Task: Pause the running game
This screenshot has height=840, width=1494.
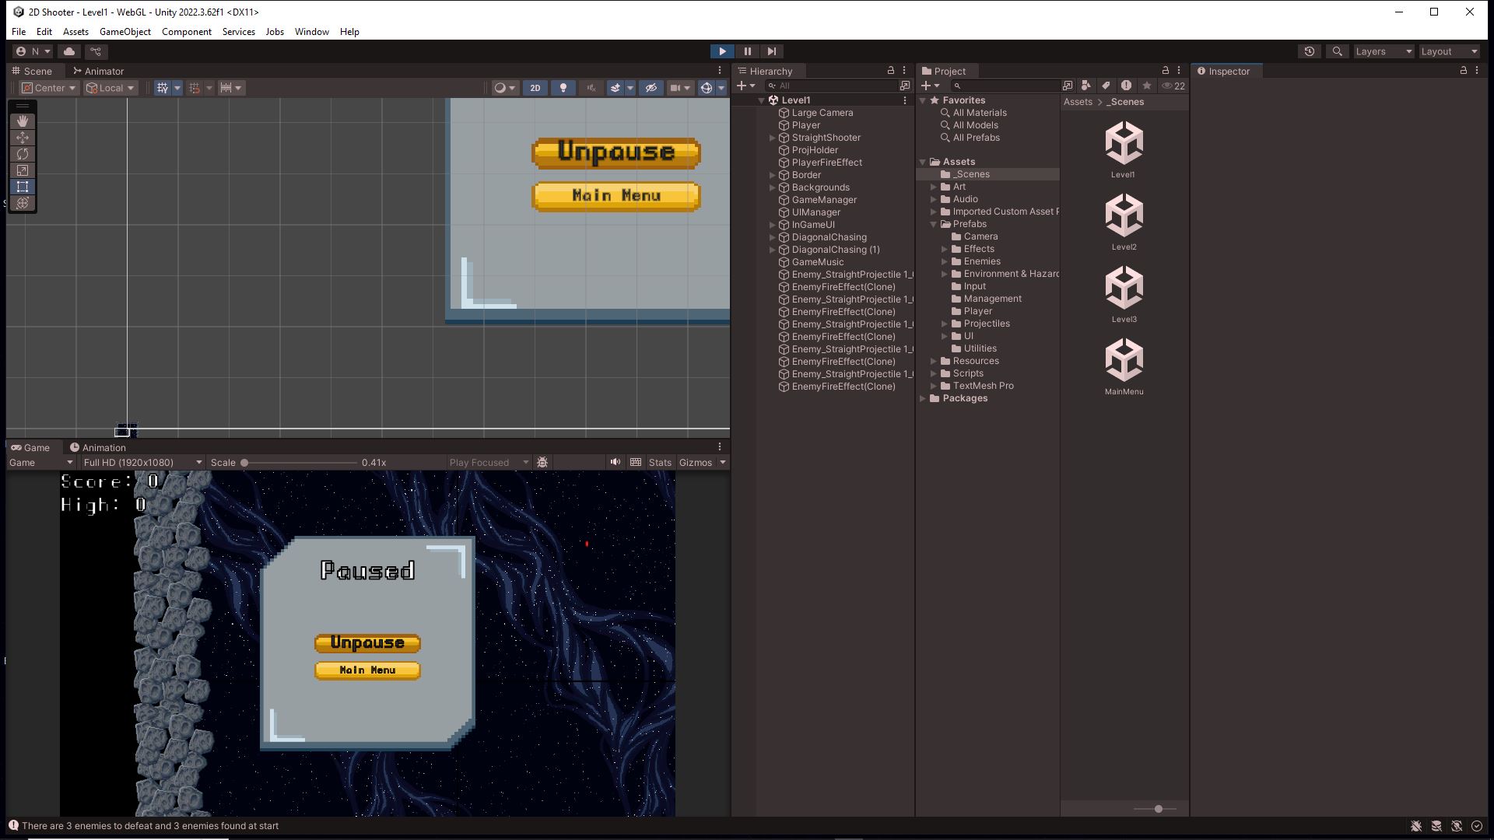Action: point(747,51)
